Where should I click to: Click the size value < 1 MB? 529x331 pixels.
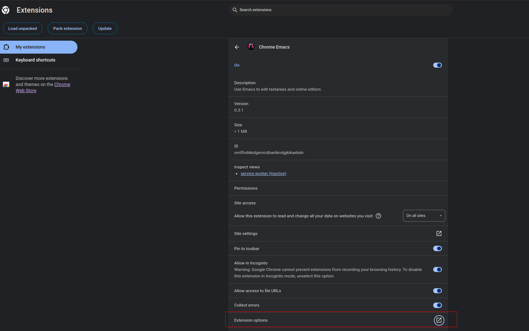click(x=241, y=131)
